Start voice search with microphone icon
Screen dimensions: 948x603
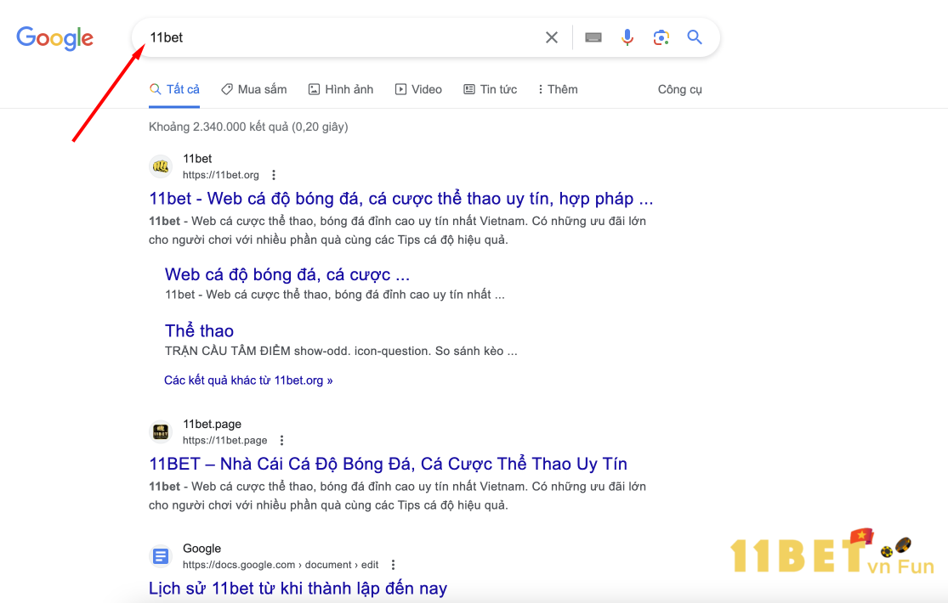(x=627, y=37)
